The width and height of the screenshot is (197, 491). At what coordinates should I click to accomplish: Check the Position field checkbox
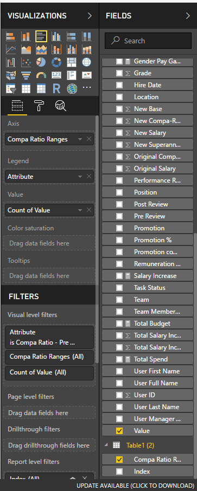pyautogui.click(x=119, y=192)
